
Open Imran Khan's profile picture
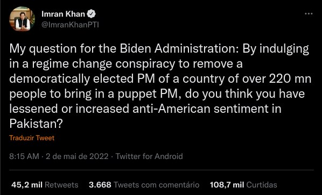coord(22,19)
